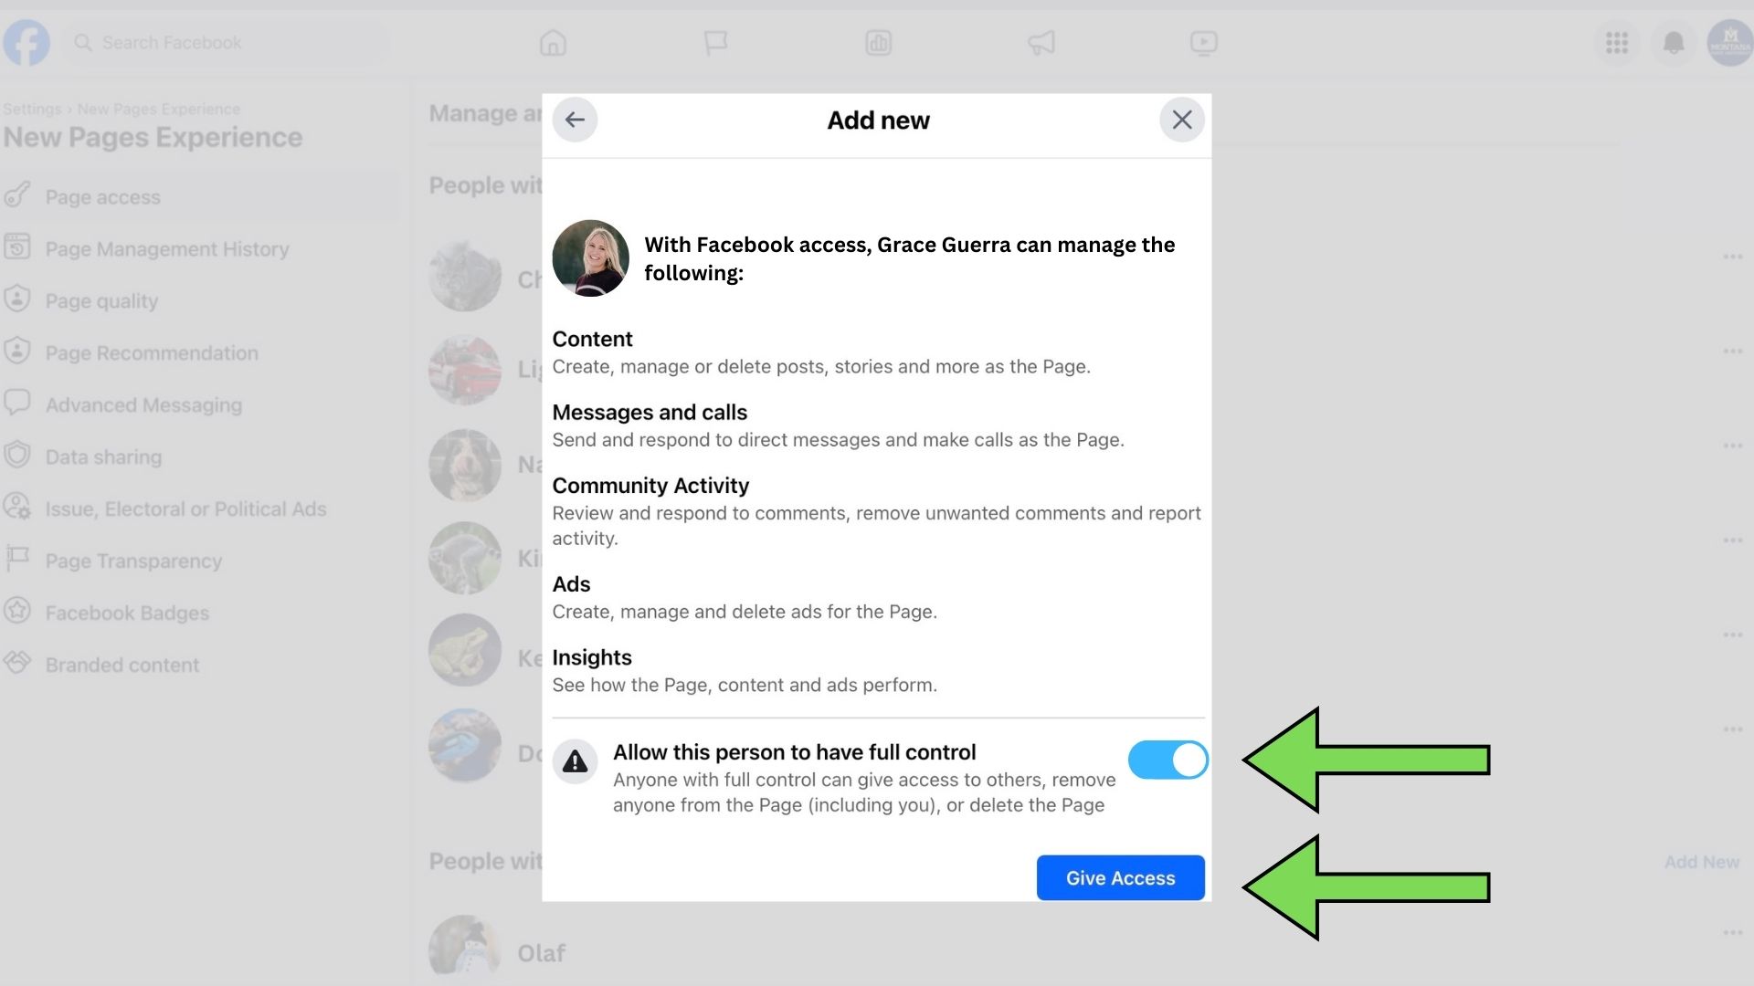The height and width of the screenshot is (986, 1754).
Task: Click Give Access button
Action: pos(1120,877)
